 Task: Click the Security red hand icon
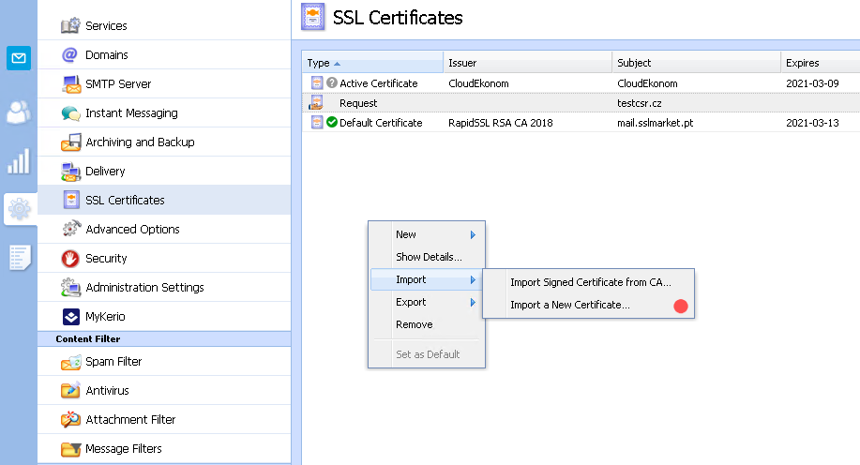(70, 258)
